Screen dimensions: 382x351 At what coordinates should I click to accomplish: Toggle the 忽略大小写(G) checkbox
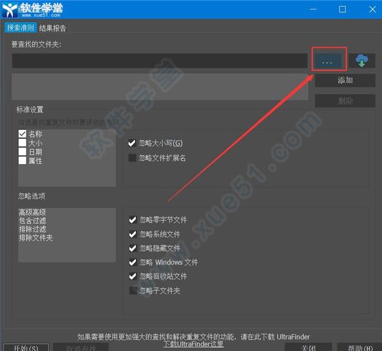[x=132, y=144]
